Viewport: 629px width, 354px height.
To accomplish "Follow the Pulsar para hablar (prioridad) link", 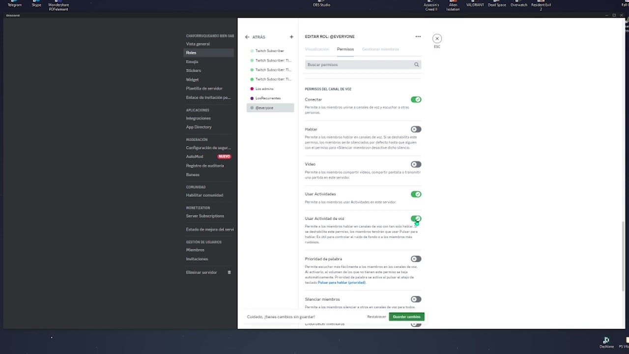I will pos(342,283).
